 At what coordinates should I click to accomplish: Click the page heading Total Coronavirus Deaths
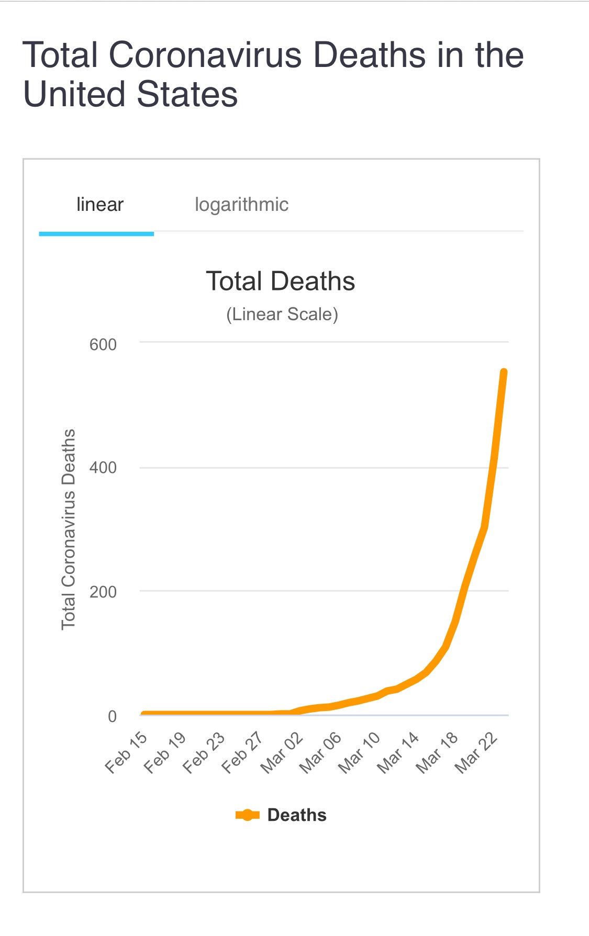click(273, 74)
